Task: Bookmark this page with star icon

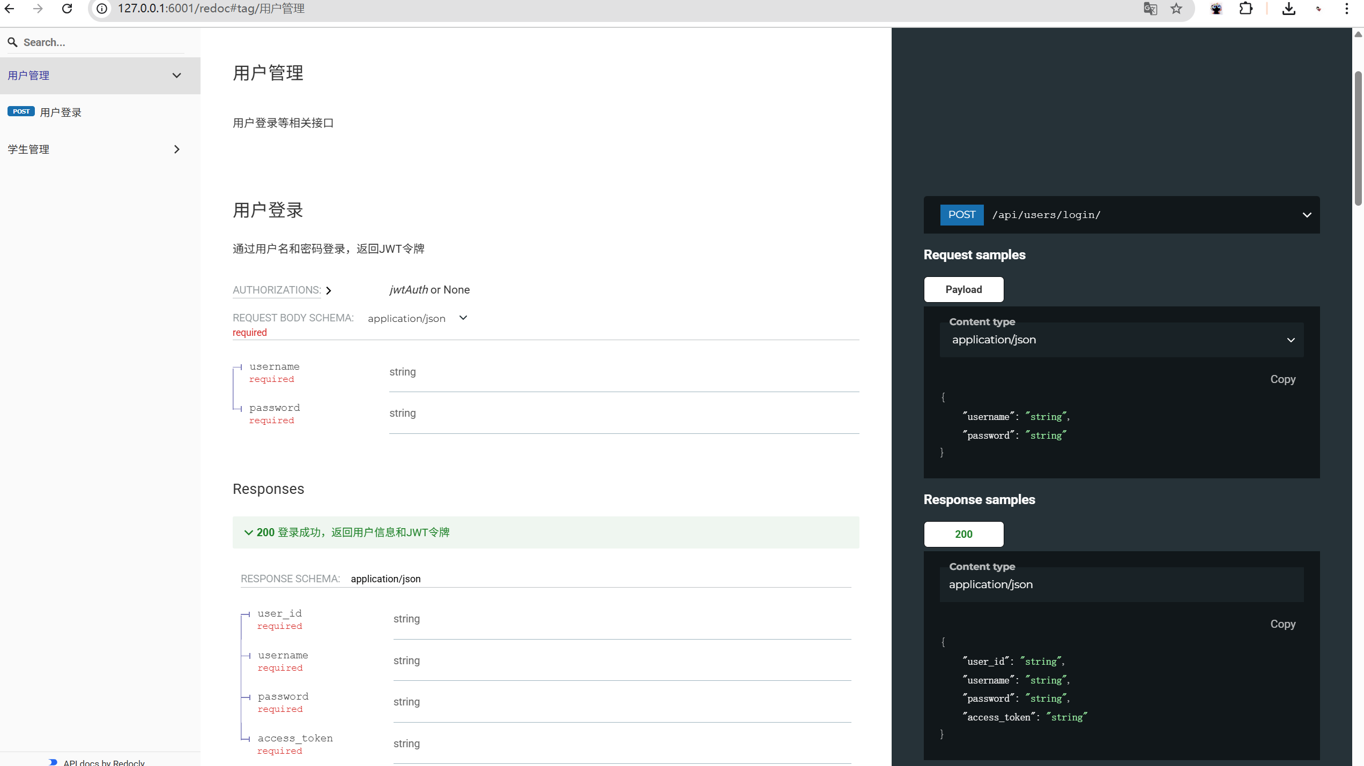Action: point(1176,9)
